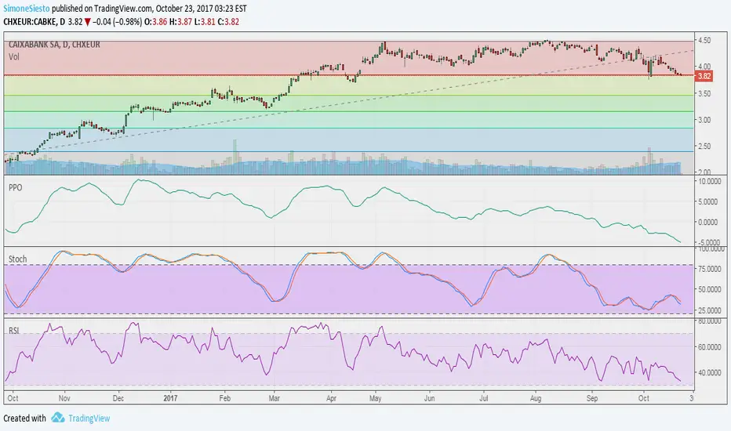
Task: Click the O:3.86 open price value
Action: [156, 22]
